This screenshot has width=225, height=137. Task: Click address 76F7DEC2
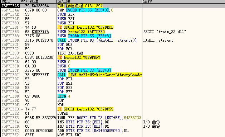(10, 49)
